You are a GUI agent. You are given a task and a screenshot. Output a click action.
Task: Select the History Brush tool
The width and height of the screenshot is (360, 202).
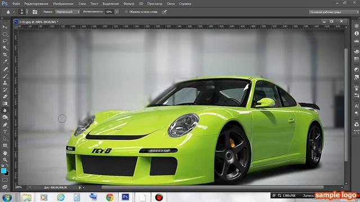point(5,90)
